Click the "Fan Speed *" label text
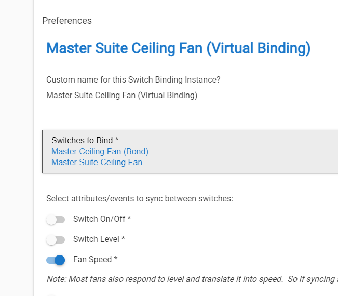The image size is (338, 296). tap(96, 259)
